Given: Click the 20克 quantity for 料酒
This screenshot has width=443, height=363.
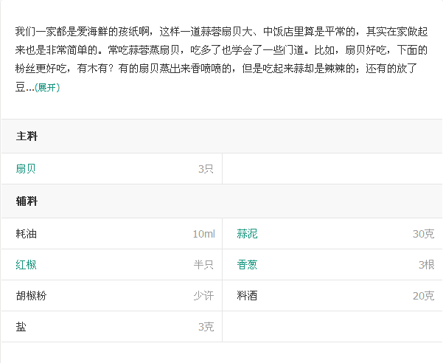Looking at the screenshot, I should (424, 296).
